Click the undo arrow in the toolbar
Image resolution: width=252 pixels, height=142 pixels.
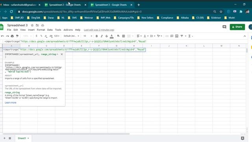coord(2,36)
